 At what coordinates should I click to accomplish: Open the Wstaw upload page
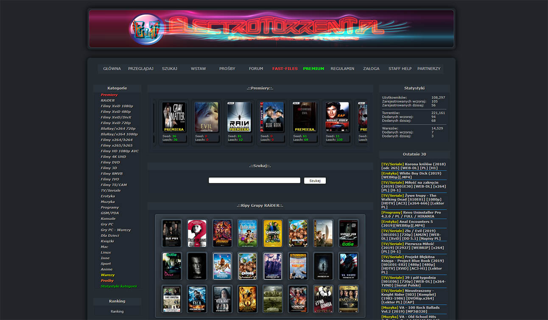(199, 69)
